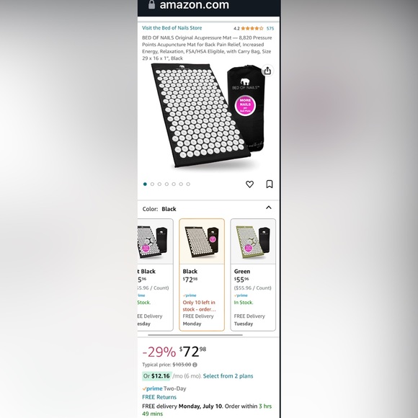Collapse the Color options section
The width and height of the screenshot is (418, 418).
click(269, 208)
